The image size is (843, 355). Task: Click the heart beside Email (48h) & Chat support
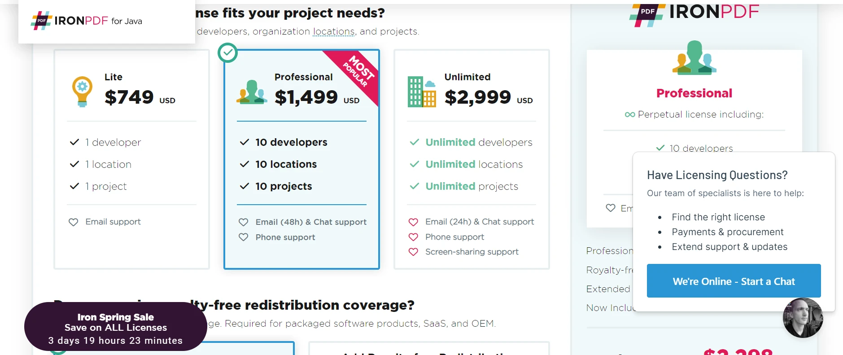tap(243, 222)
